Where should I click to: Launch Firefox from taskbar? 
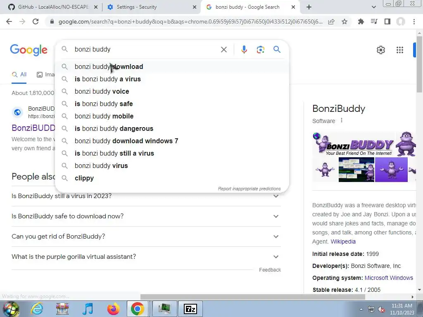coord(113,309)
